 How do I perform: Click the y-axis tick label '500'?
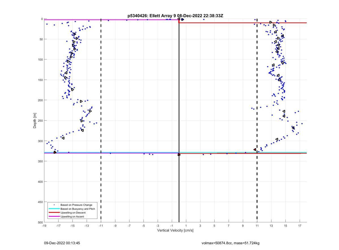pyautogui.click(x=40, y=222)
